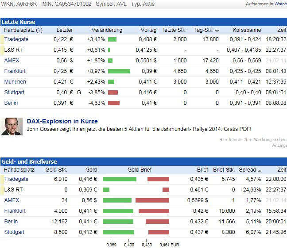This screenshot has height=249, width=287.
Task: Click AMEX red Brief bar
Action: (x=152, y=200)
